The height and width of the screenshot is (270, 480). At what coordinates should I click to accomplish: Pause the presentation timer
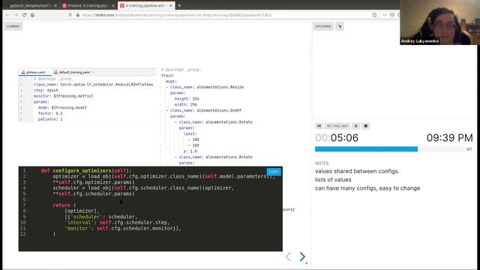point(355,126)
